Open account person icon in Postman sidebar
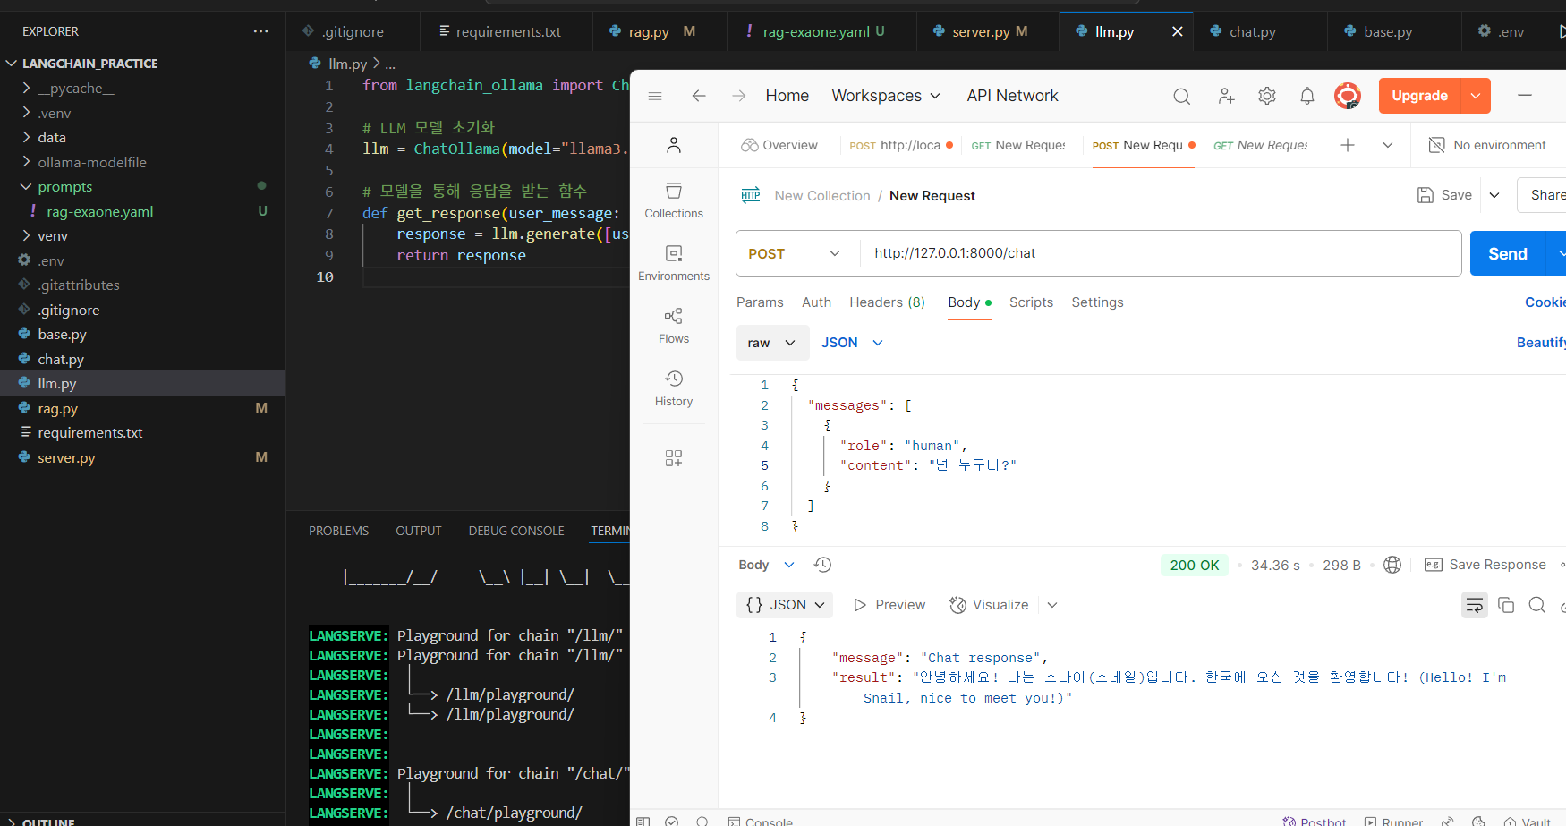This screenshot has width=1566, height=826. coord(674,145)
